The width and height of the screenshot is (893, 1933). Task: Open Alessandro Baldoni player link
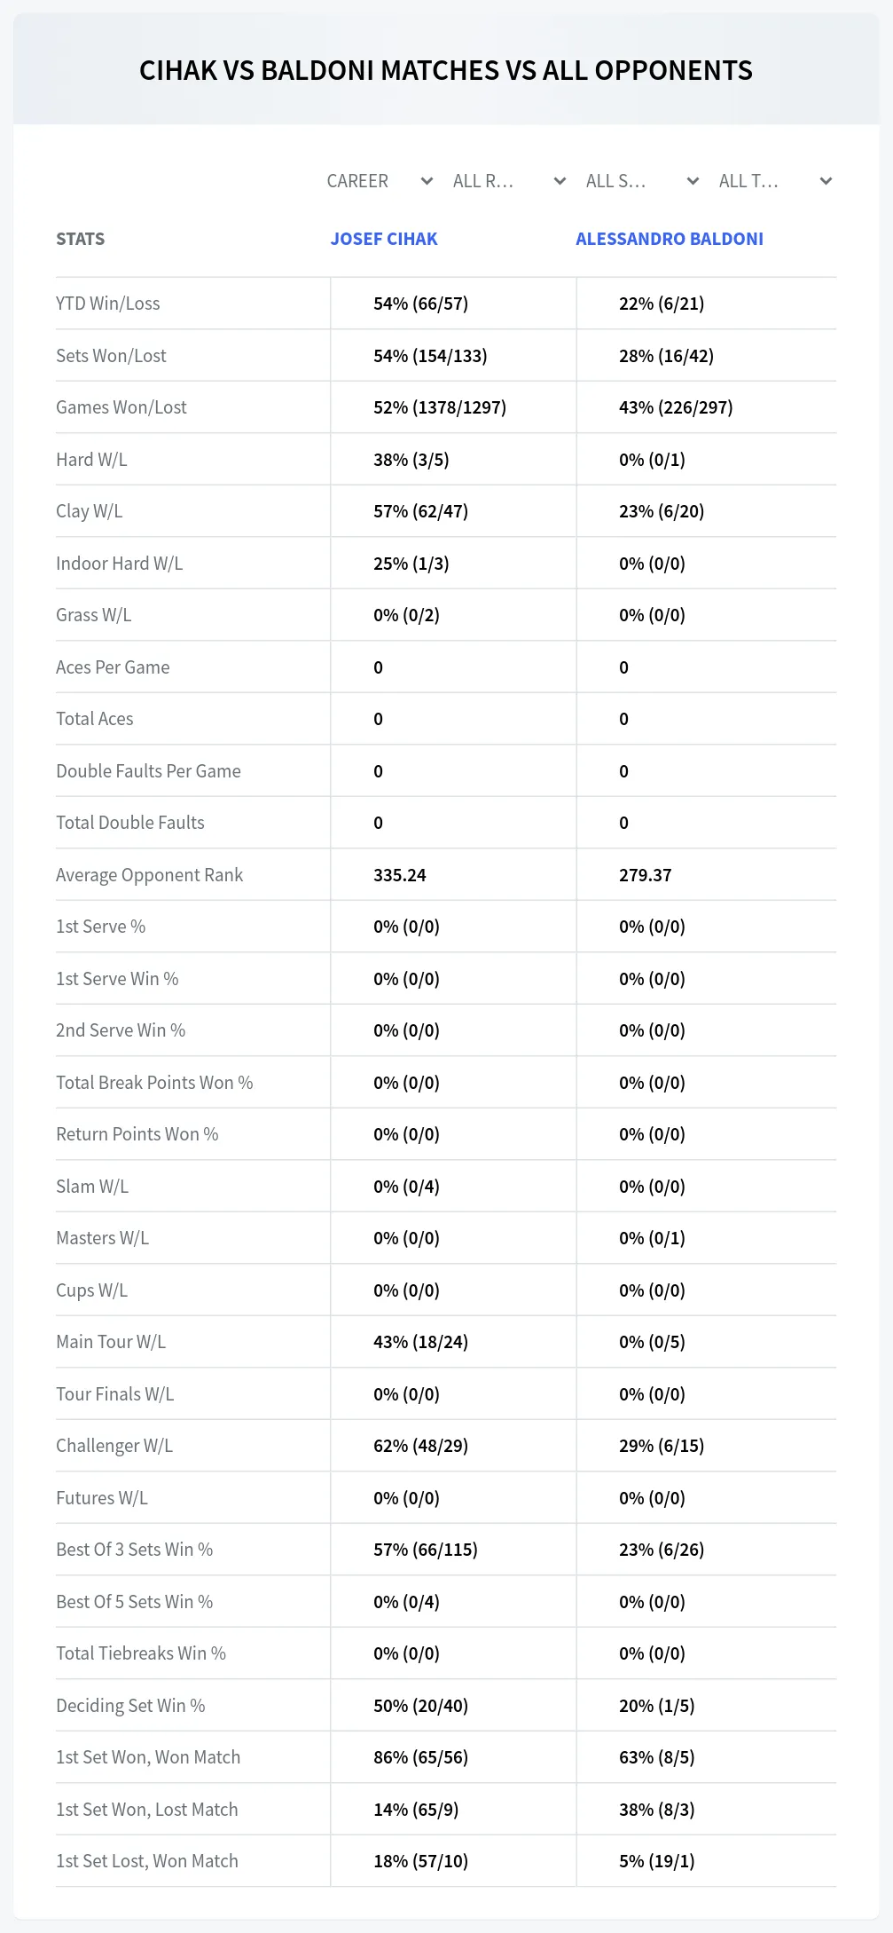670,239
